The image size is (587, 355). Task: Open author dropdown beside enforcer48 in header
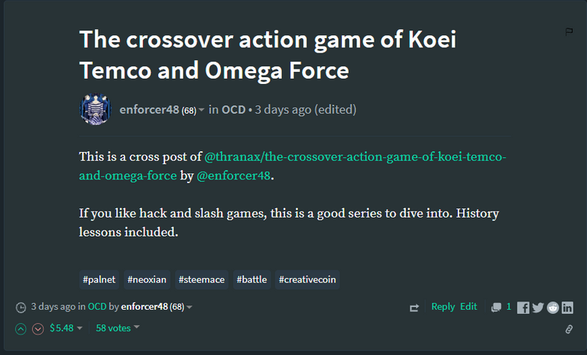(201, 110)
